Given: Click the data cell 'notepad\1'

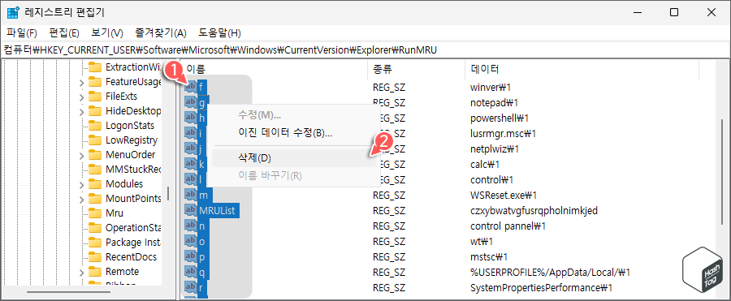Looking at the screenshot, I should (495, 102).
